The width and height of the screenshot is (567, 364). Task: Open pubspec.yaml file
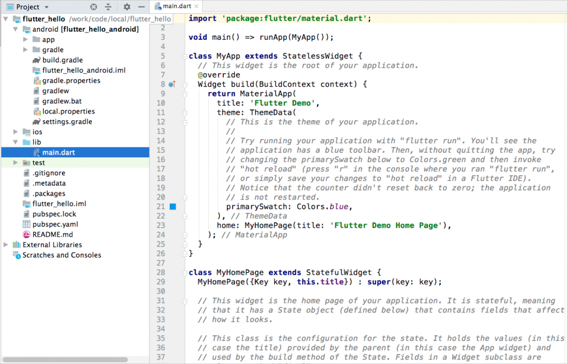click(55, 224)
